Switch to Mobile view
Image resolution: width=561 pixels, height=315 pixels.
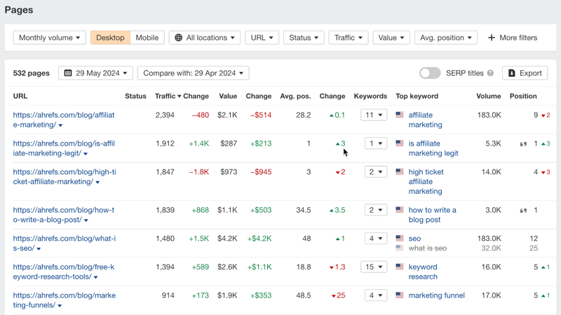[x=147, y=38]
